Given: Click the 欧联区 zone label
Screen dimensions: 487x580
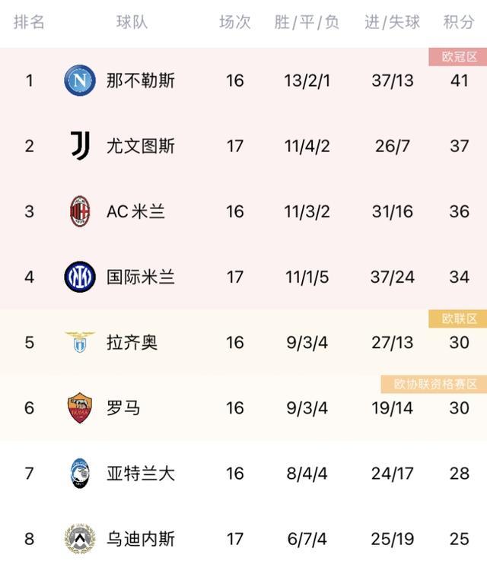Looking at the screenshot, I should (458, 319).
